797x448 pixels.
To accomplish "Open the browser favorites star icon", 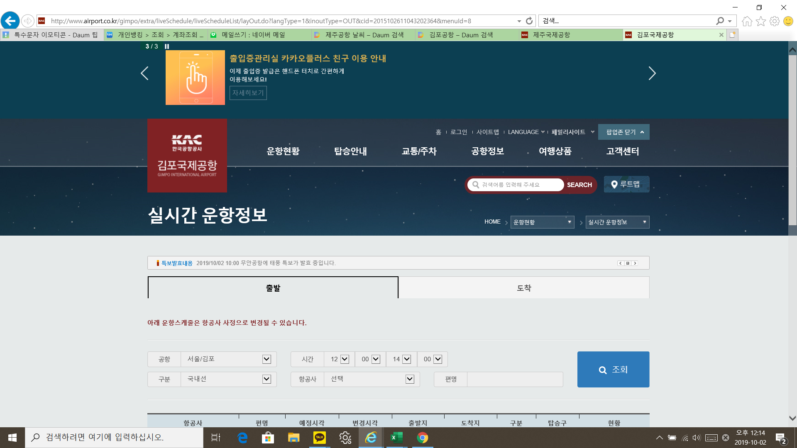I will point(760,21).
